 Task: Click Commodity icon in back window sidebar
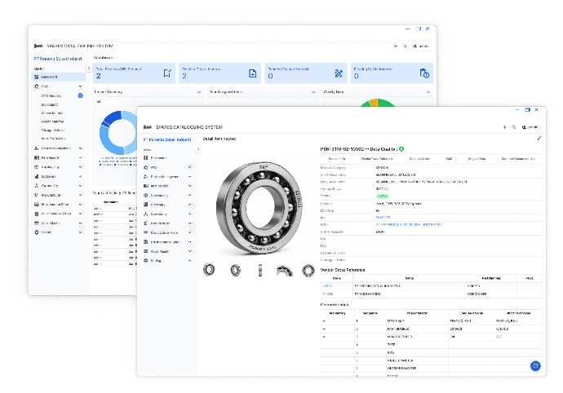click(x=36, y=186)
